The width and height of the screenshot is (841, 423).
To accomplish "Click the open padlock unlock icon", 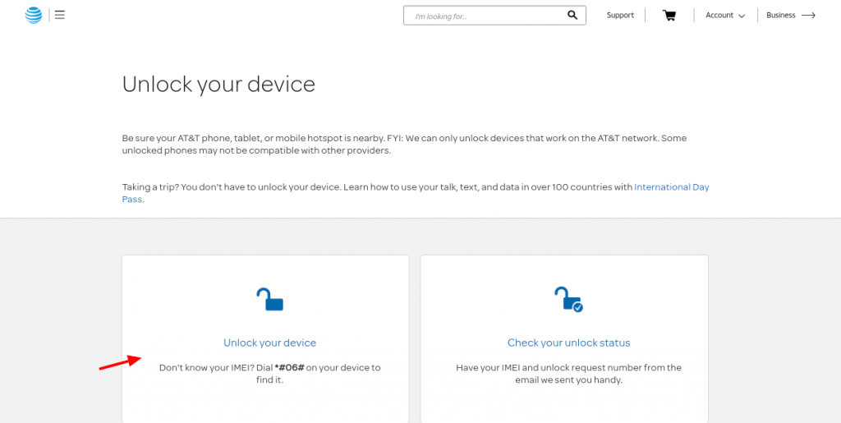I will point(269,299).
